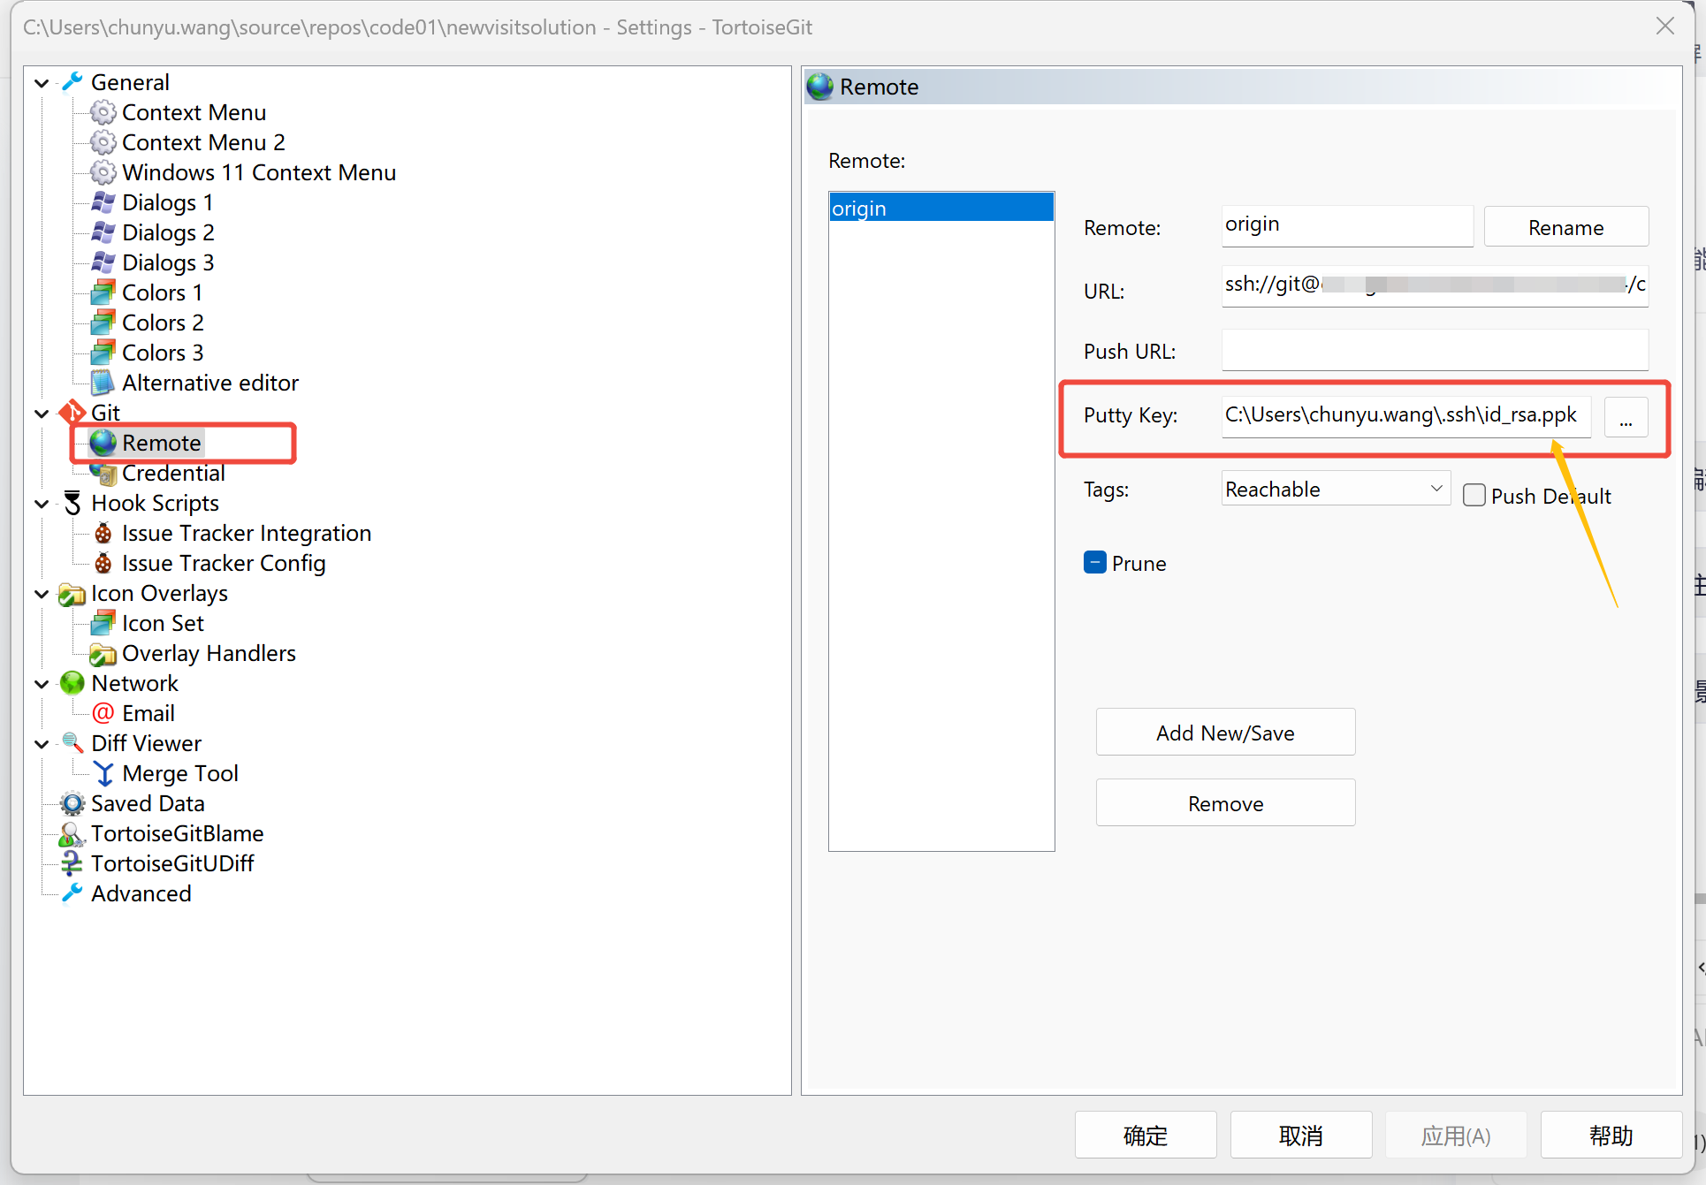Click the Advanced wrench icon
The width and height of the screenshot is (1706, 1185).
pyautogui.click(x=72, y=893)
